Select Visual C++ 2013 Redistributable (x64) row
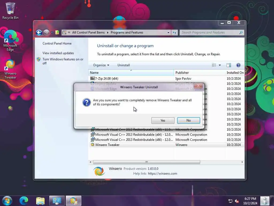This screenshot has height=206, width=274. point(166,135)
